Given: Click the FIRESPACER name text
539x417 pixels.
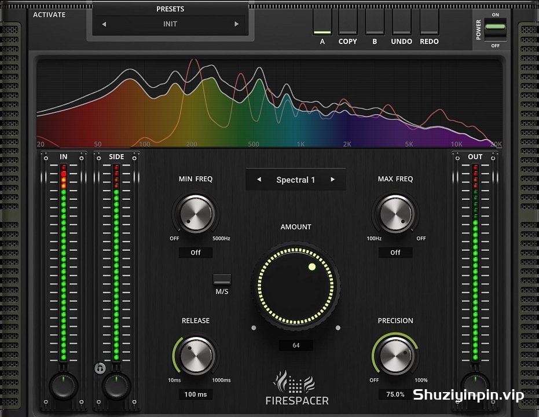Looking at the screenshot, I should pos(297,401).
